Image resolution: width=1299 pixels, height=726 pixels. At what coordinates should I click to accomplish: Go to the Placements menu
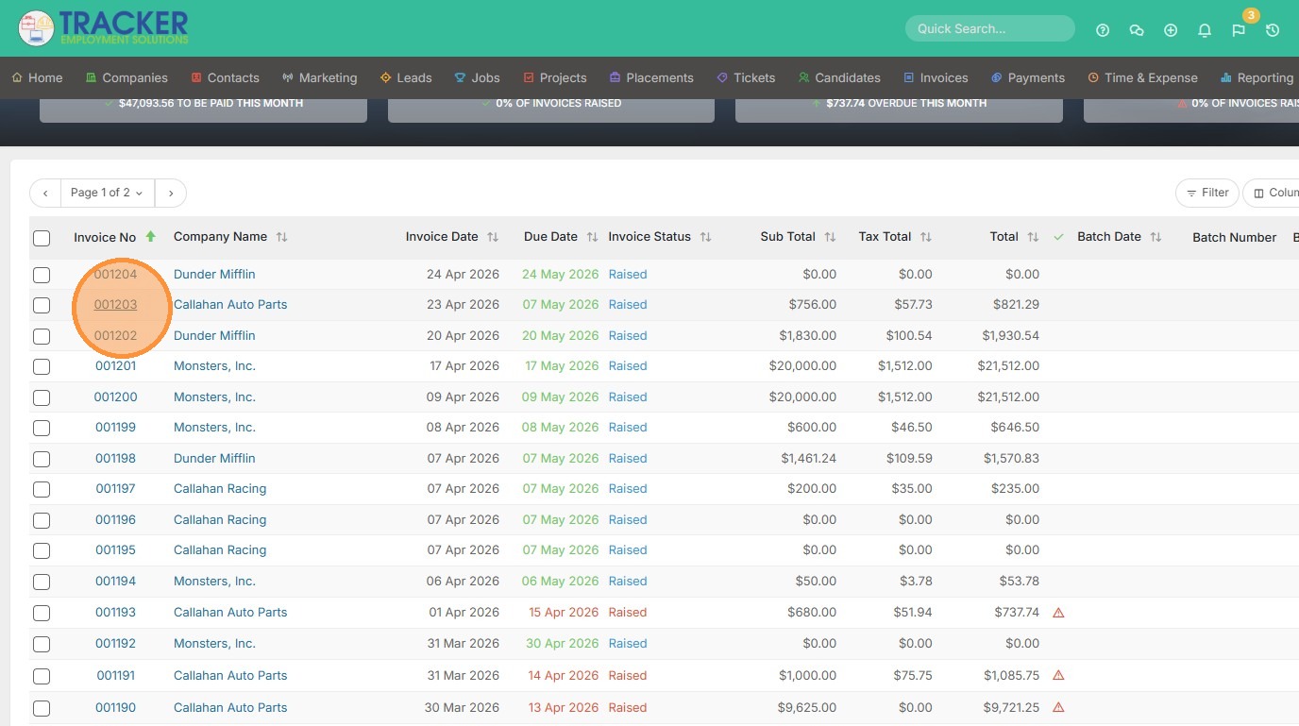point(650,77)
